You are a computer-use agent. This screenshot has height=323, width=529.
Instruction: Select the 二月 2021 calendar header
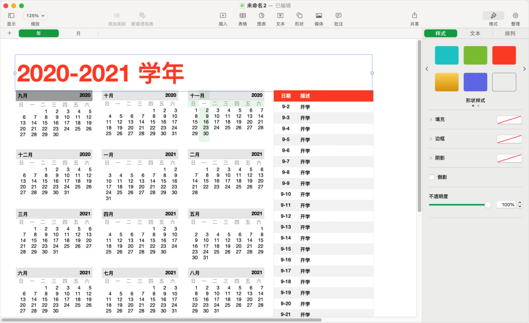pos(226,155)
